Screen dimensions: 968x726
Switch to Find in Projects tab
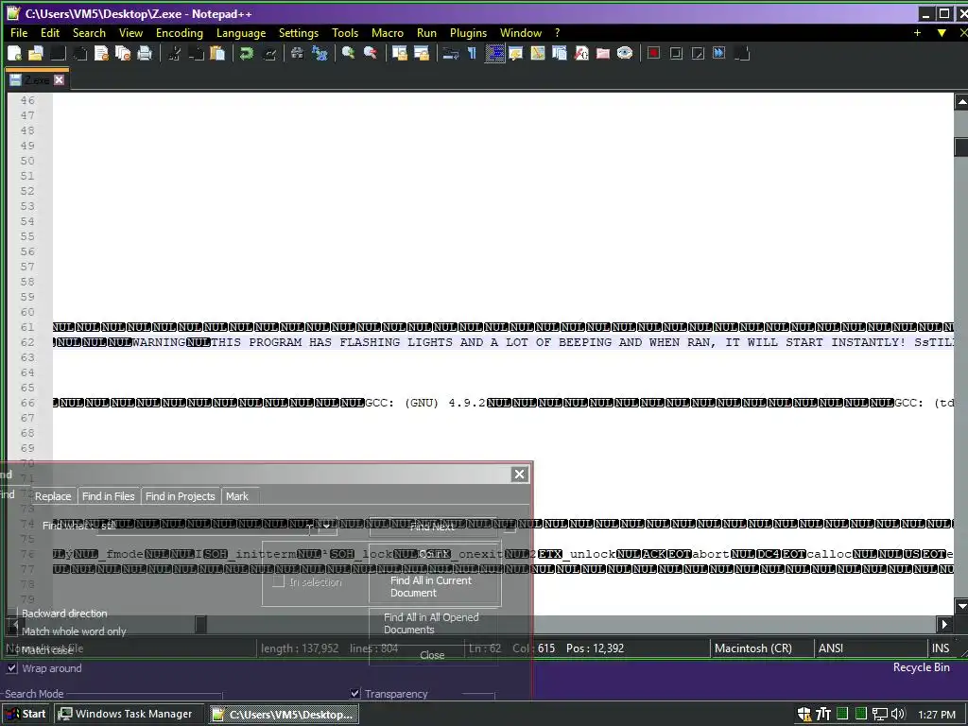coord(181,496)
